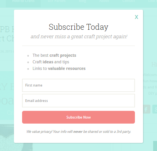
Task: Click the Subscribe Now button
Action: 78,117
